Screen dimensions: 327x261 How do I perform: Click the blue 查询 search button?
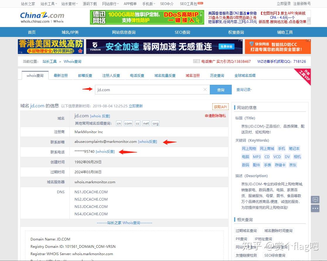221,89
